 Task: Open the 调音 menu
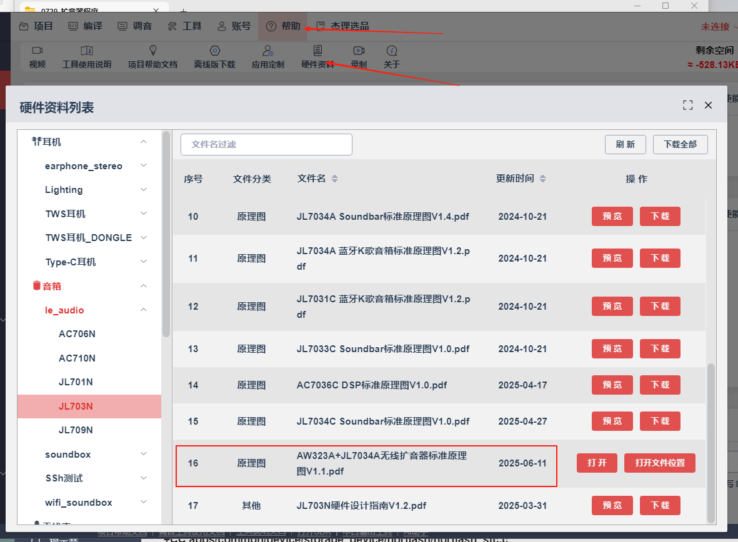click(x=135, y=26)
